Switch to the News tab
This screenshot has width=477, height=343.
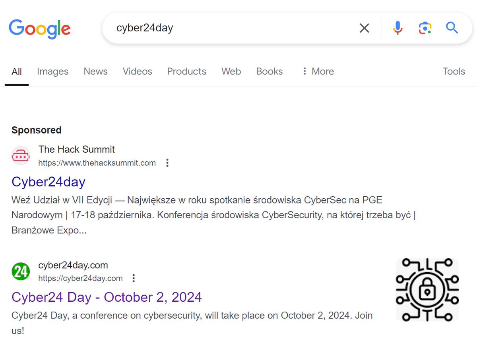(95, 72)
